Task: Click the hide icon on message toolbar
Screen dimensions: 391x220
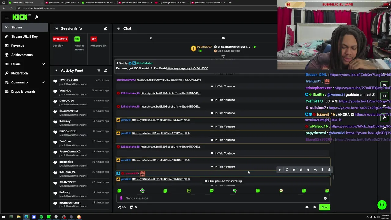Action: 294,170
